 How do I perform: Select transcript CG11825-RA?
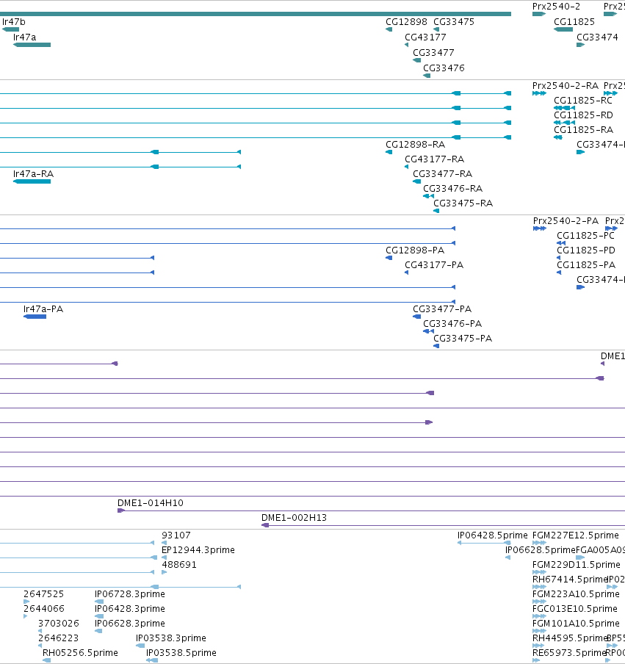pos(558,137)
